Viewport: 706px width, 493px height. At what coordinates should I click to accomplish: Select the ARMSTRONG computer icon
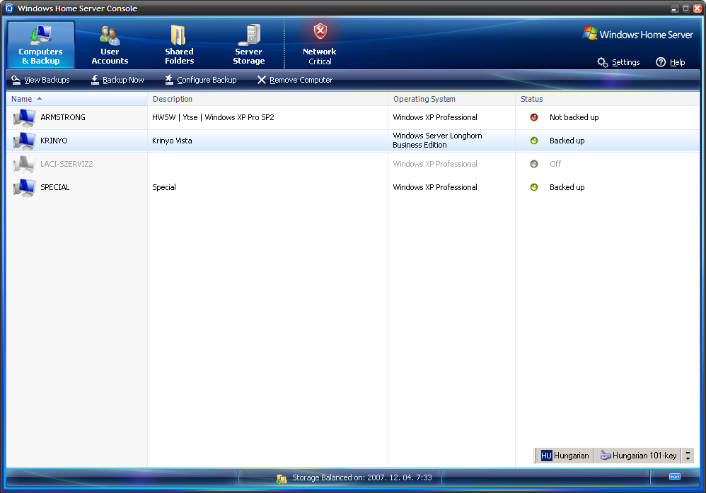24,118
